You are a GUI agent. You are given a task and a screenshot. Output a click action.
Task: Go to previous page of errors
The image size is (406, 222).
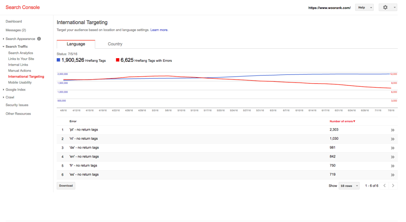(x=385, y=186)
